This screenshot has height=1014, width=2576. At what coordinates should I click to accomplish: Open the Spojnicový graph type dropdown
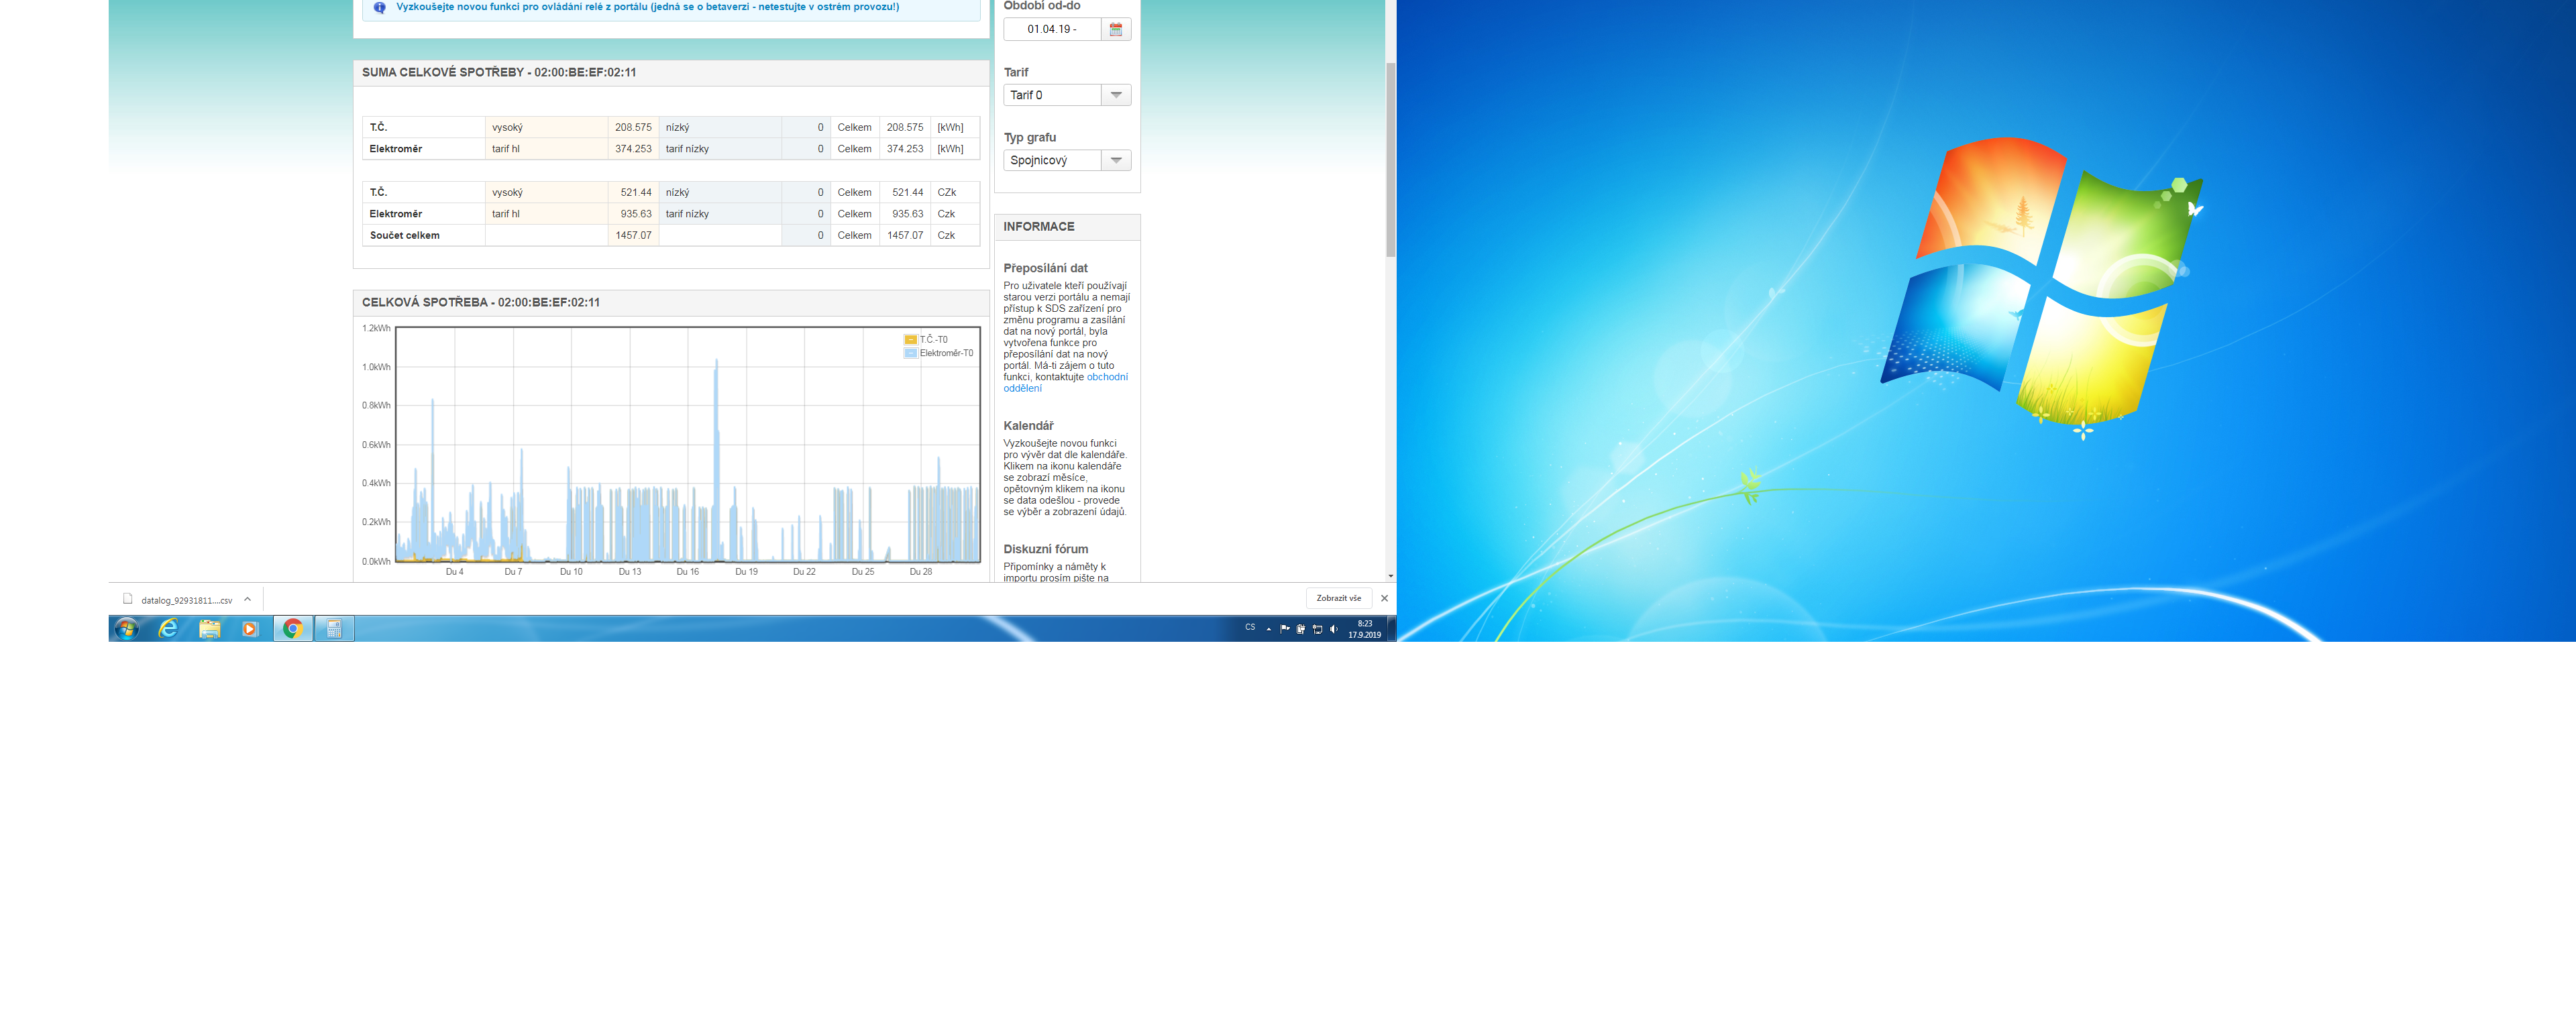[x=1116, y=160]
